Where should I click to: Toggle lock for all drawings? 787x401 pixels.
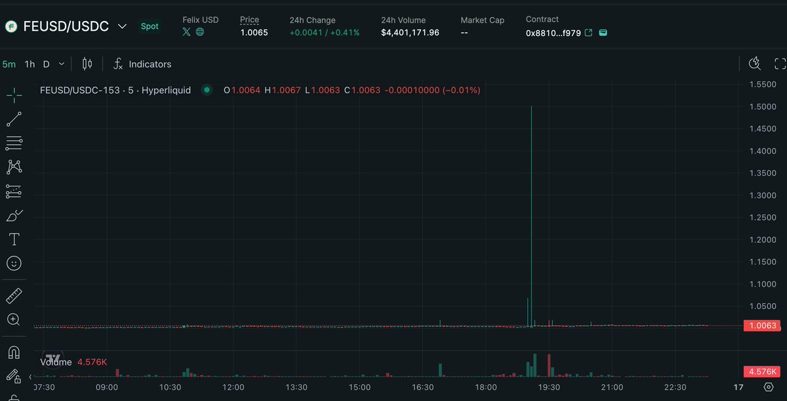point(14,377)
